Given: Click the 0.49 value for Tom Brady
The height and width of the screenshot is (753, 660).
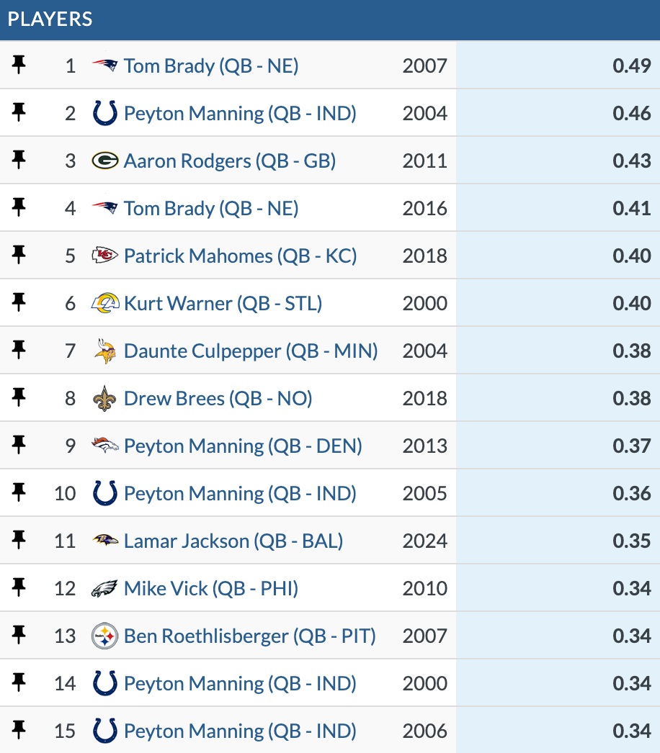Looking at the screenshot, I should [631, 66].
